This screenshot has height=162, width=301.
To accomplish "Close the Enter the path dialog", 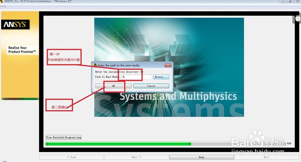I will [168, 66].
